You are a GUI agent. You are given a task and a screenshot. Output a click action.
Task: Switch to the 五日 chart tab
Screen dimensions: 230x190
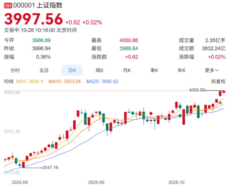pyautogui.click(x=44, y=70)
